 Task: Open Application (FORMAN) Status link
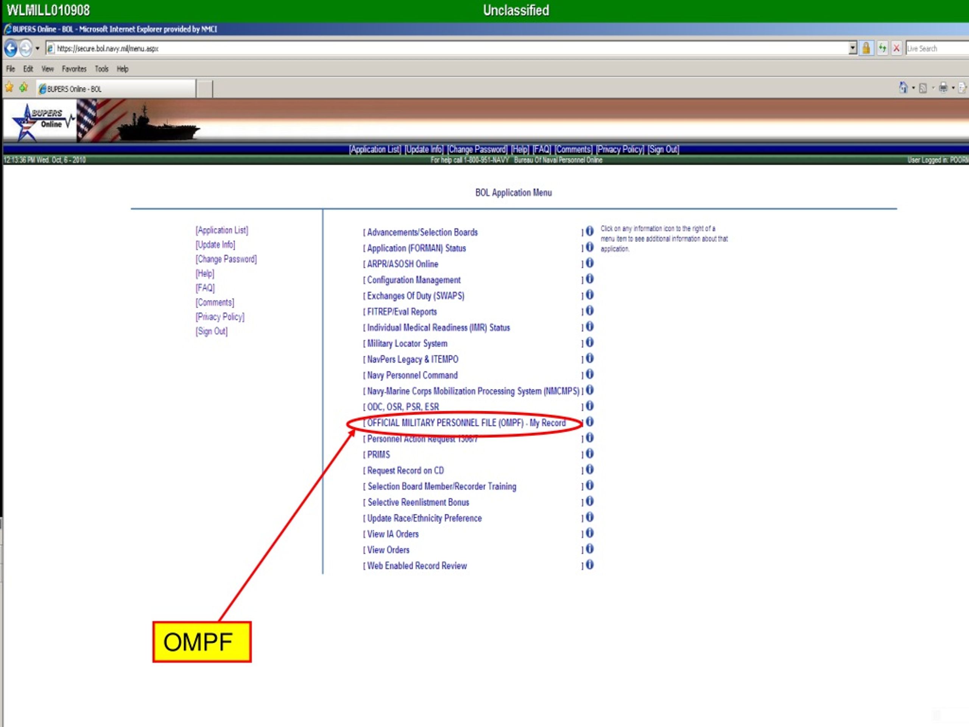click(x=416, y=248)
